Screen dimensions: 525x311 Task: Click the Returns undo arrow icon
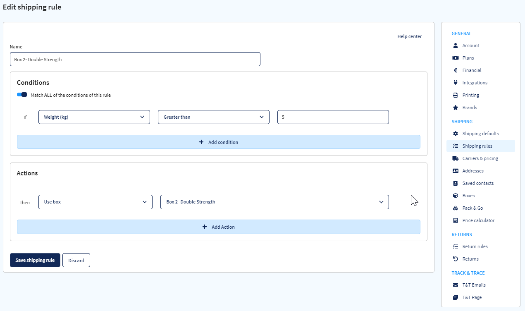[x=456, y=259]
